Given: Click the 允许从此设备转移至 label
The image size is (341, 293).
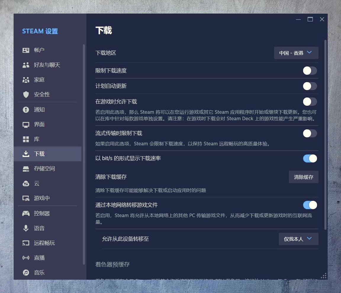Looking at the screenshot, I should (125, 239).
